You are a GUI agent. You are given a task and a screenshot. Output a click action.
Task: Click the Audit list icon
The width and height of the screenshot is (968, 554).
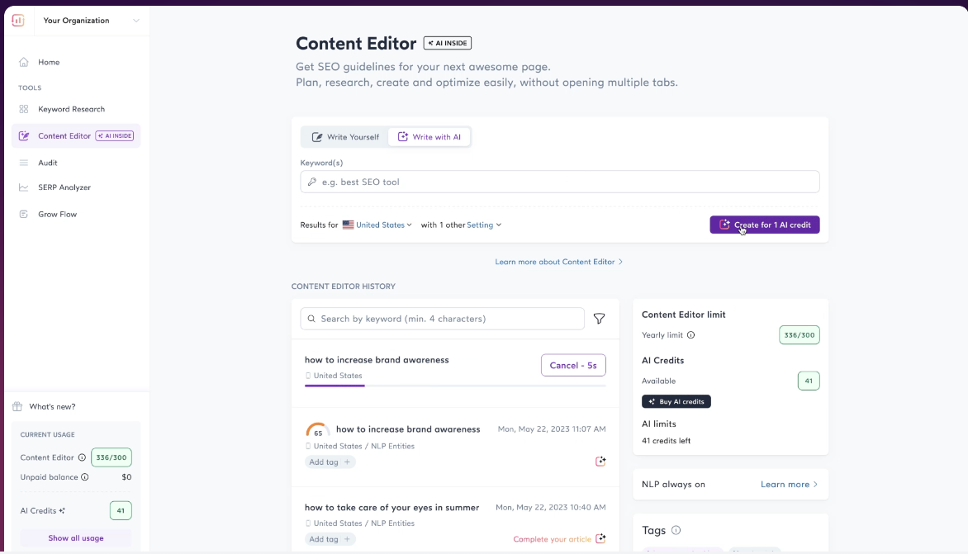pyautogui.click(x=23, y=163)
